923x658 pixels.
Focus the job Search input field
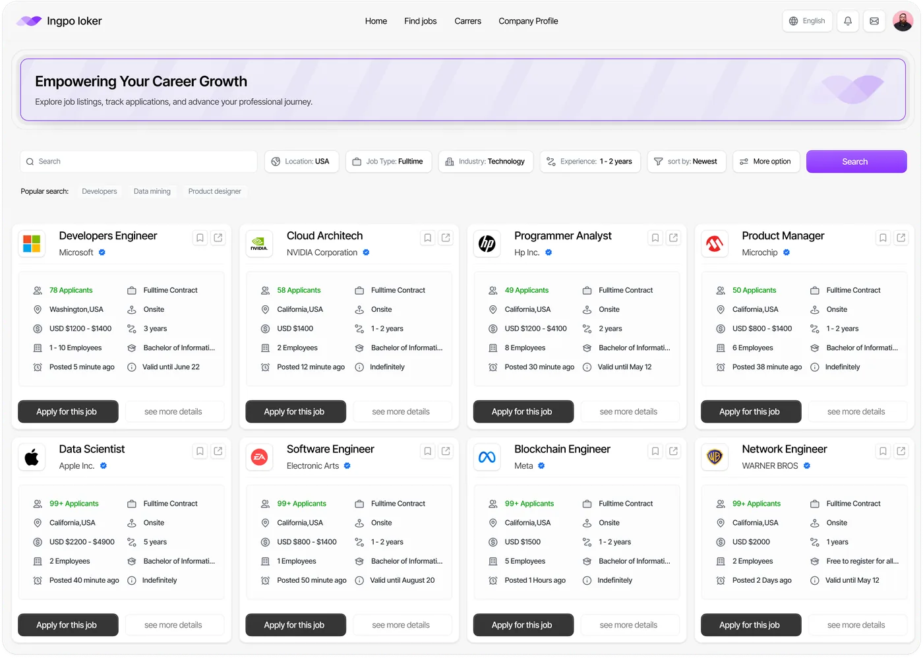tap(138, 162)
